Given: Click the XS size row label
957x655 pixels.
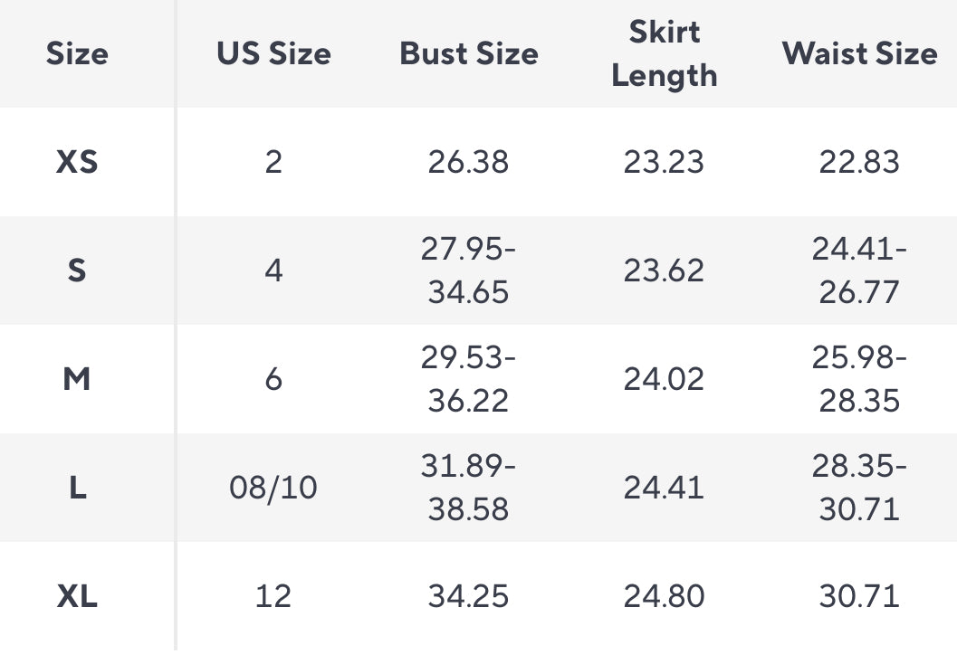Looking at the screenshot, I should 77,162.
